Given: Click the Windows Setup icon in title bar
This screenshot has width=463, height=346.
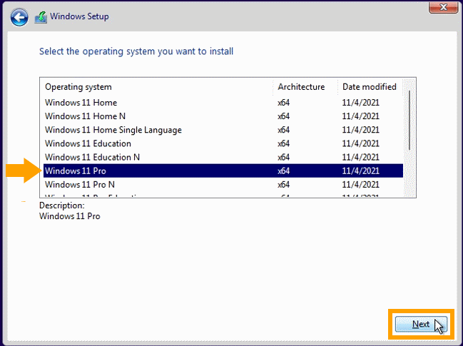Looking at the screenshot, I should [41, 17].
